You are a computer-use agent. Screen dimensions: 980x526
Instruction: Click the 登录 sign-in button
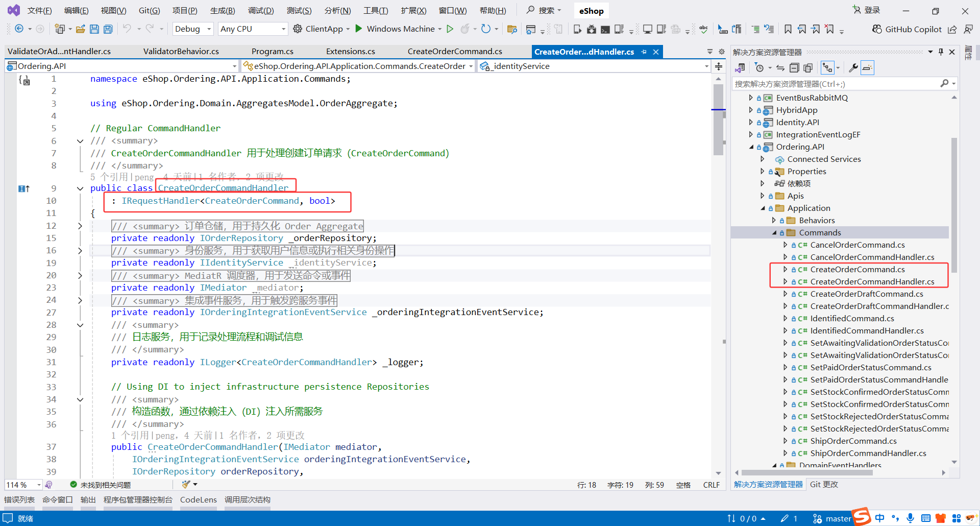click(866, 10)
